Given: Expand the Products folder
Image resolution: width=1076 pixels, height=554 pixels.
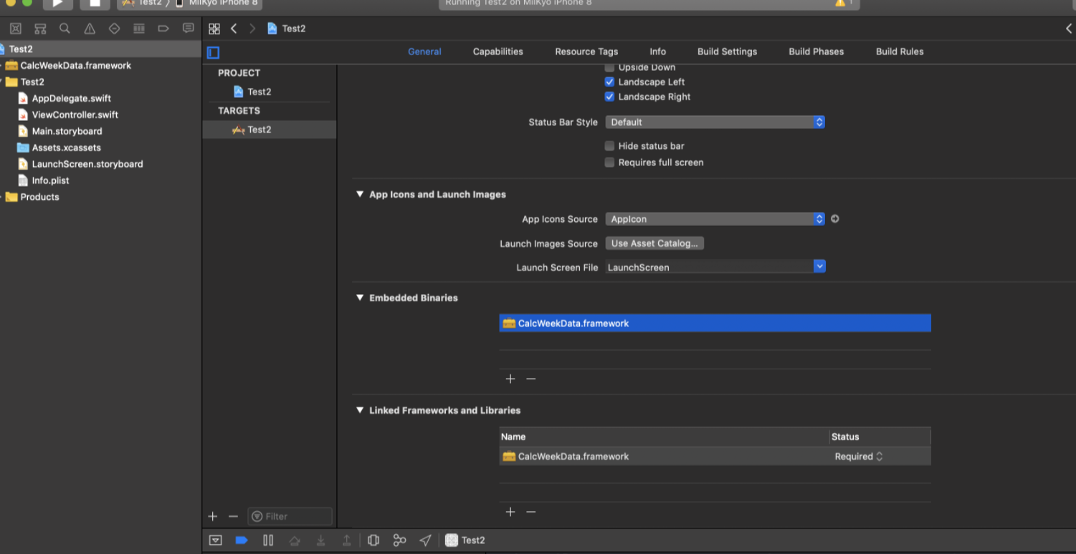Looking at the screenshot, I should [2, 197].
